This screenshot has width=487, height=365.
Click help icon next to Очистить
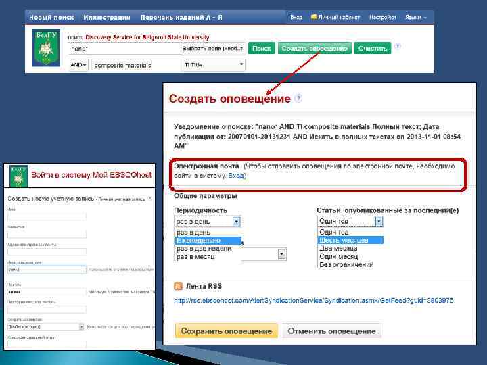398,47
